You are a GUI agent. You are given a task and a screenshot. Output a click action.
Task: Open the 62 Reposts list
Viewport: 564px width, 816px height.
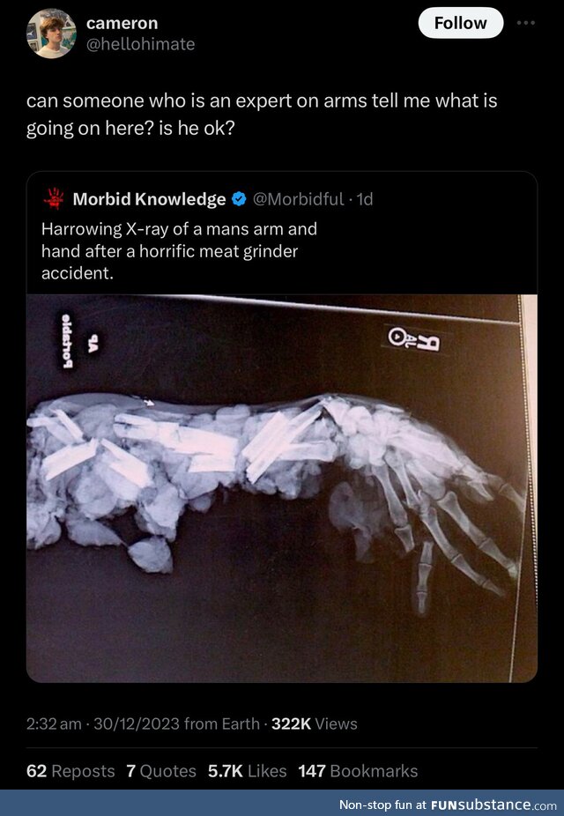[x=70, y=771]
